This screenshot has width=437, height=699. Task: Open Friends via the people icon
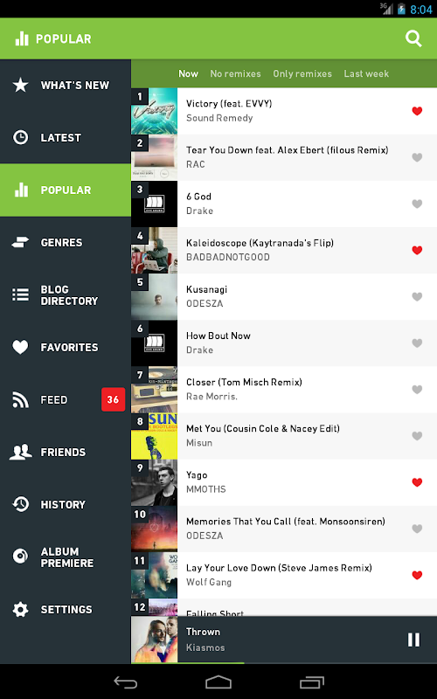coord(20,452)
